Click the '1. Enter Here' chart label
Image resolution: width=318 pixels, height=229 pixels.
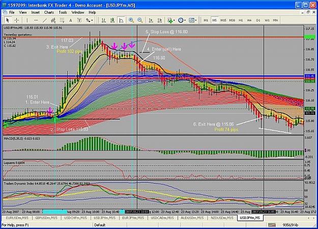(38, 102)
